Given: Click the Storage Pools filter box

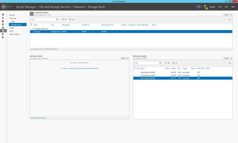Looking at the screenshot, I should (x=43, y=20).
